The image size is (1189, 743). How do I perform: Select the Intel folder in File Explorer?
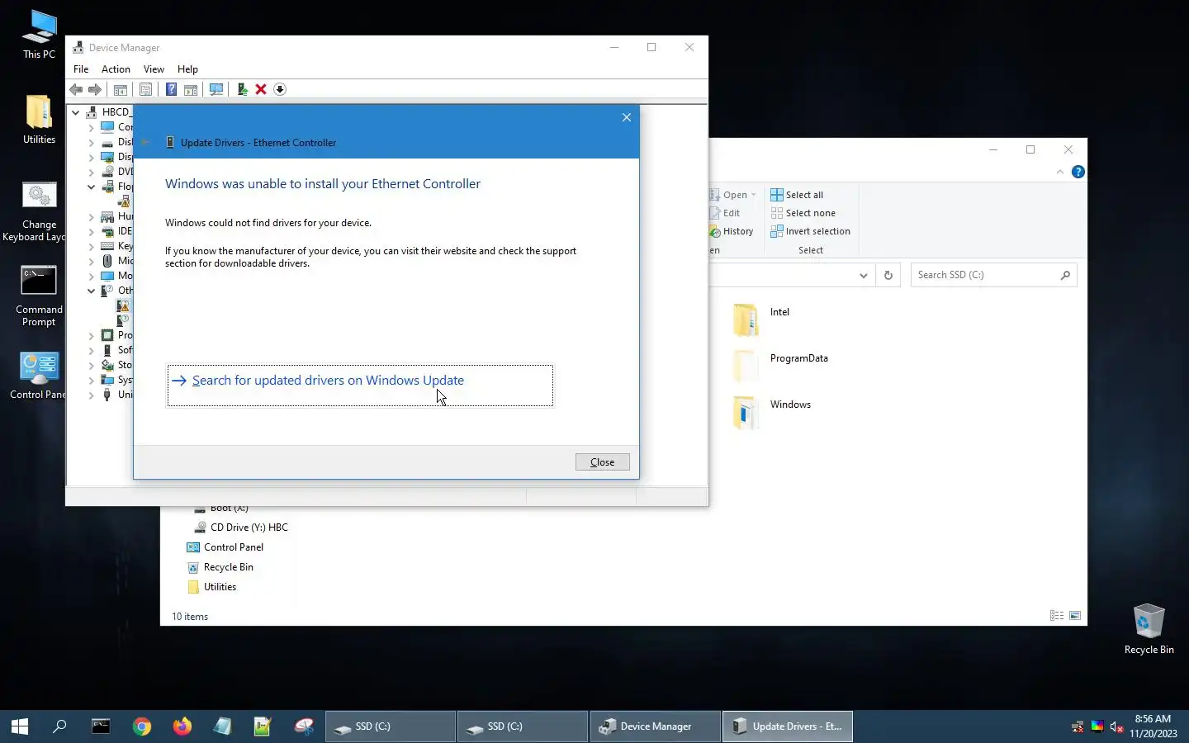click(761, 319)
